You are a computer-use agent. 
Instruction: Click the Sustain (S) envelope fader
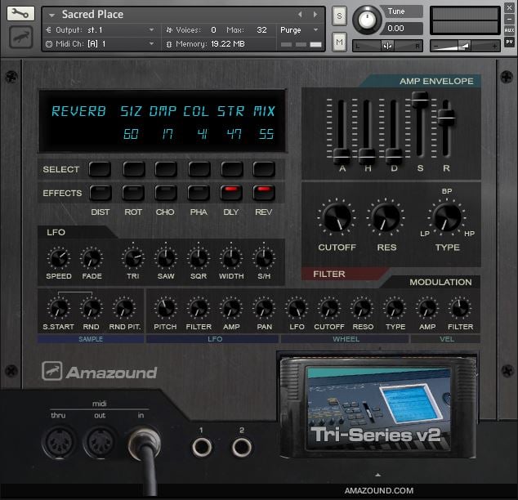pos(420,98)
